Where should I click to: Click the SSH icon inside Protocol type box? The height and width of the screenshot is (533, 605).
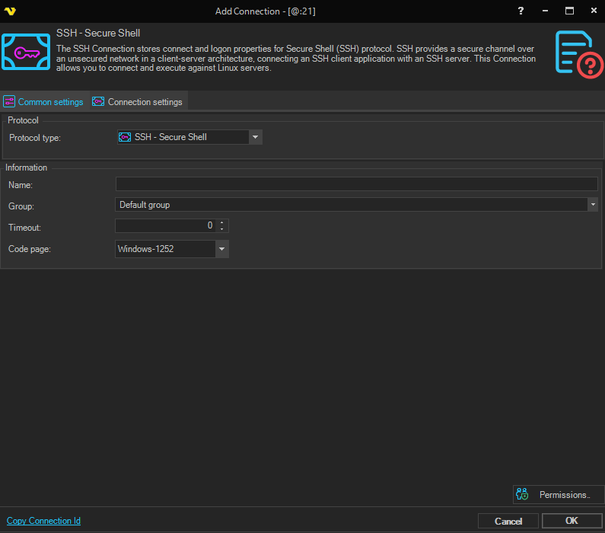pos(125,137)
